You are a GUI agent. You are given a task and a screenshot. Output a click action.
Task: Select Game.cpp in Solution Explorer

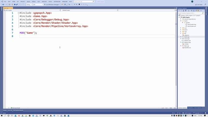point(187,37)
